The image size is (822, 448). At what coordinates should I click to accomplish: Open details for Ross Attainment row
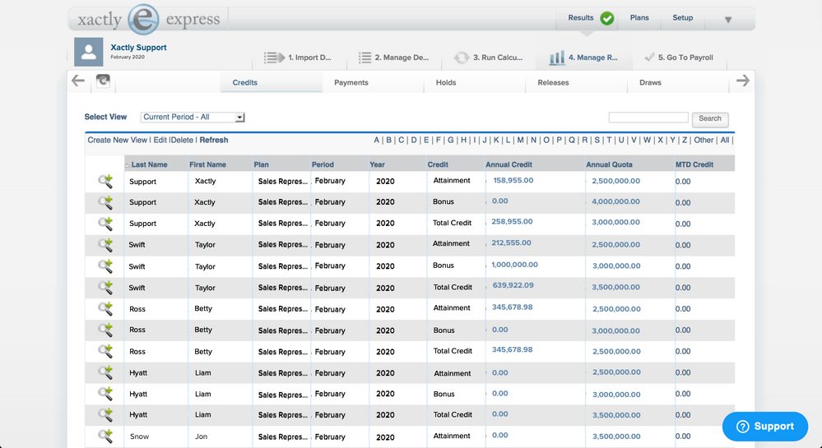coord(105,308)
